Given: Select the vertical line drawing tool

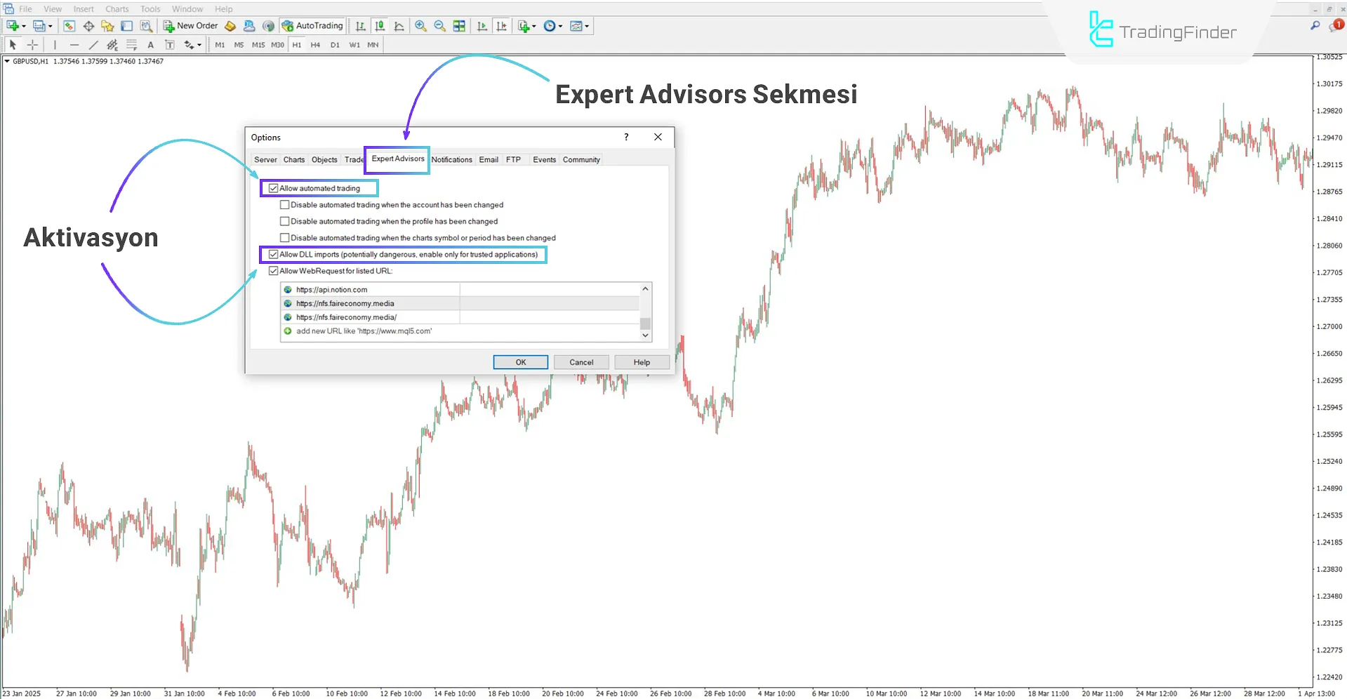Looking at the screenshot, I should pyautogui.click(x=55, y=44).
